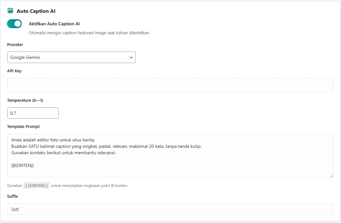The image size is (341, 223).
Task: Click the "Aktifkan Auto Caption AI" label text
Action: pyautogui.click(x=54, y=24)
